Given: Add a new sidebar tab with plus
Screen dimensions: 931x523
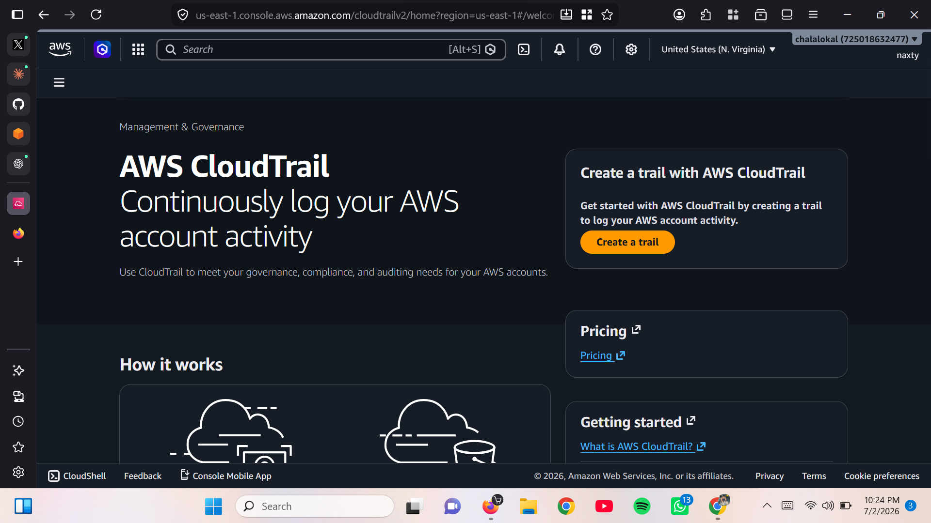Looking at the screenshot, I should [18, 261].
